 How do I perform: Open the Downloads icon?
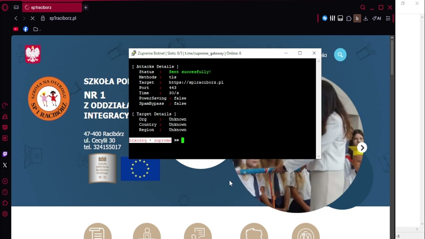366,18
